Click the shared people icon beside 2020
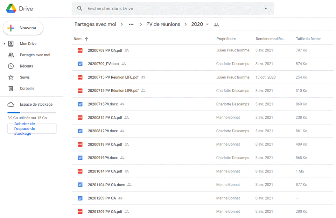The width and height of the screenshot is (336, 218). (217, 25)
